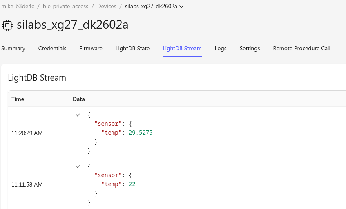Screen dimensions: 346x209
Task: Click the 11:11:58 AM timestamp cell
Action: [27, 184]
